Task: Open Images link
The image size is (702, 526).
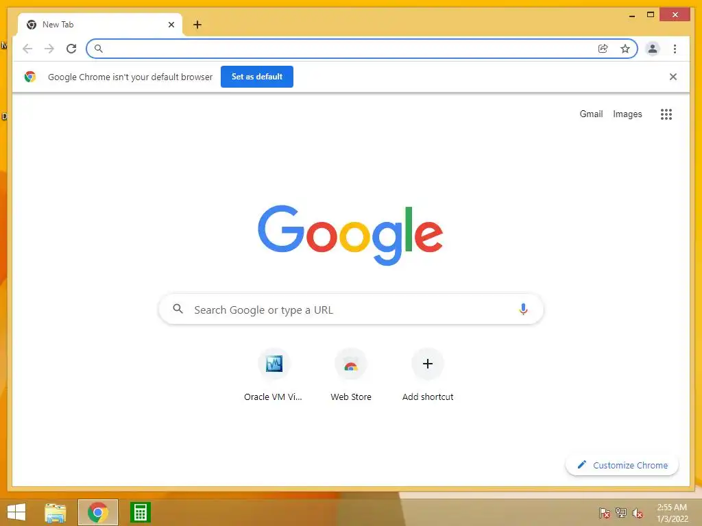Action: click(x=627, y=114)
